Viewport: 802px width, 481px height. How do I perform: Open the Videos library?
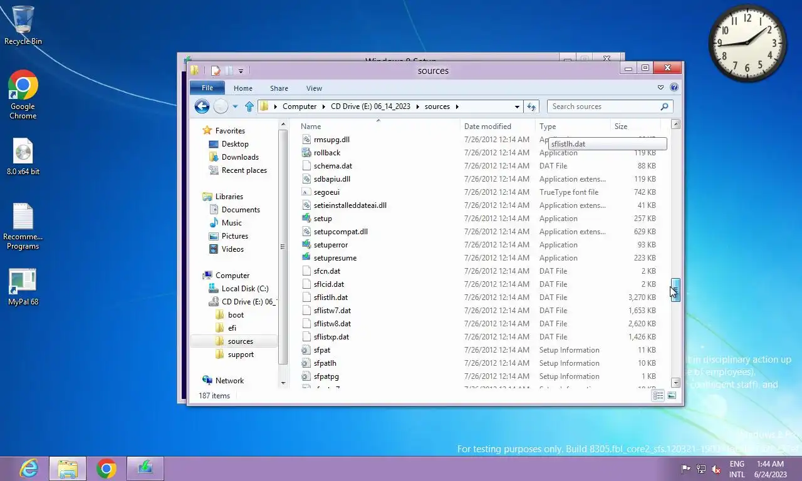point(232,249)
